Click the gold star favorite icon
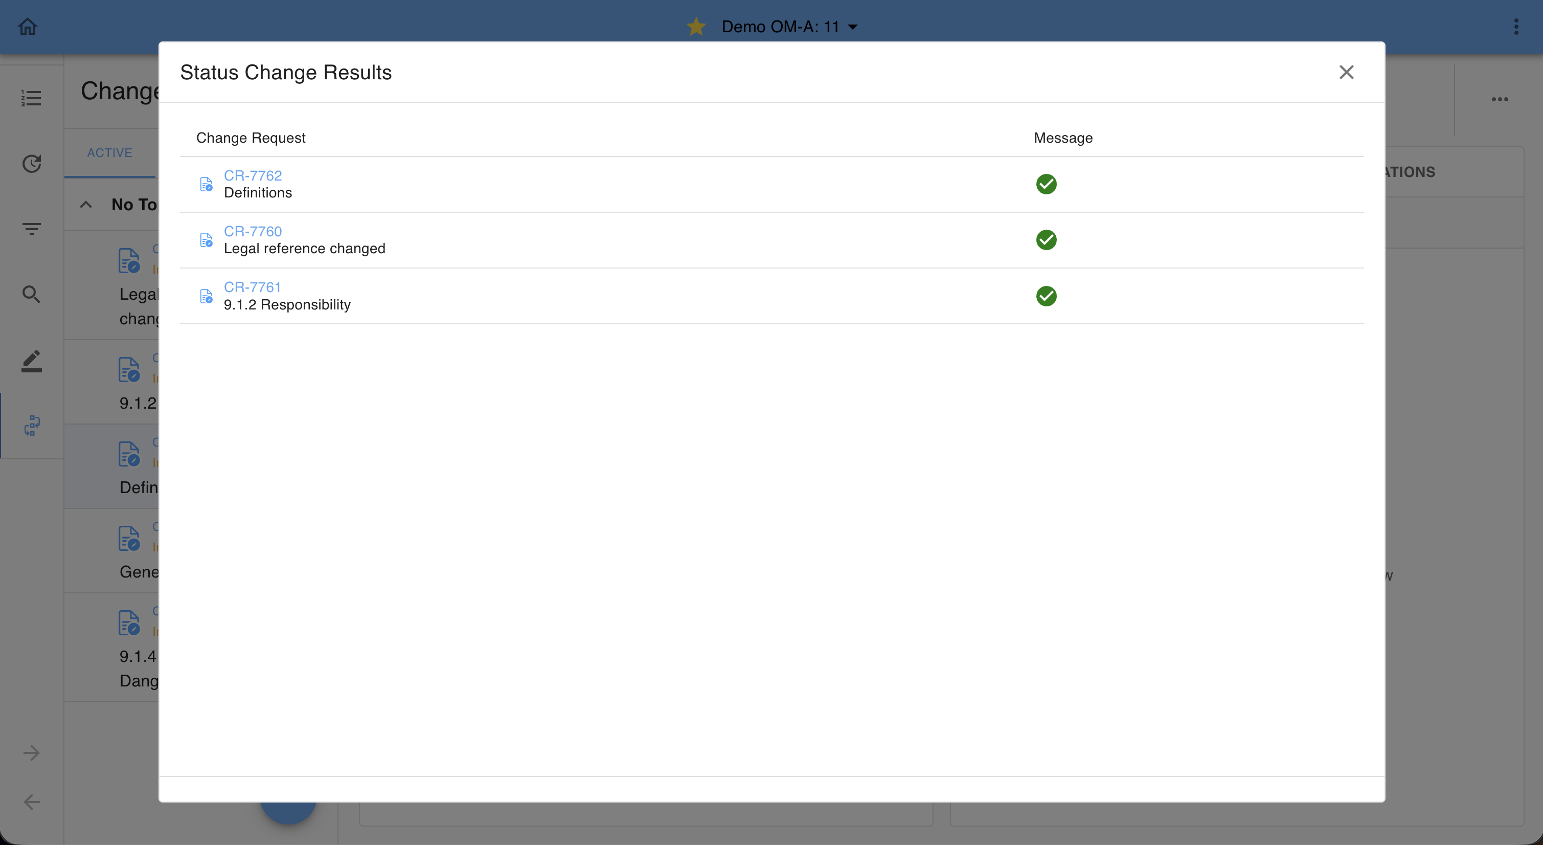Viewport: 1543px width, 845px height. [x=696, y=27]
